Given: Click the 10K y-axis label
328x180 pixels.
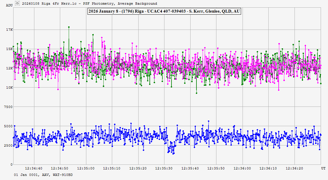Looking at the screenshot, I should coord(9,88).
